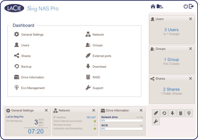Click the lightbulb icon beside Eco Management
198x140 pixels.
click(16, 88)
